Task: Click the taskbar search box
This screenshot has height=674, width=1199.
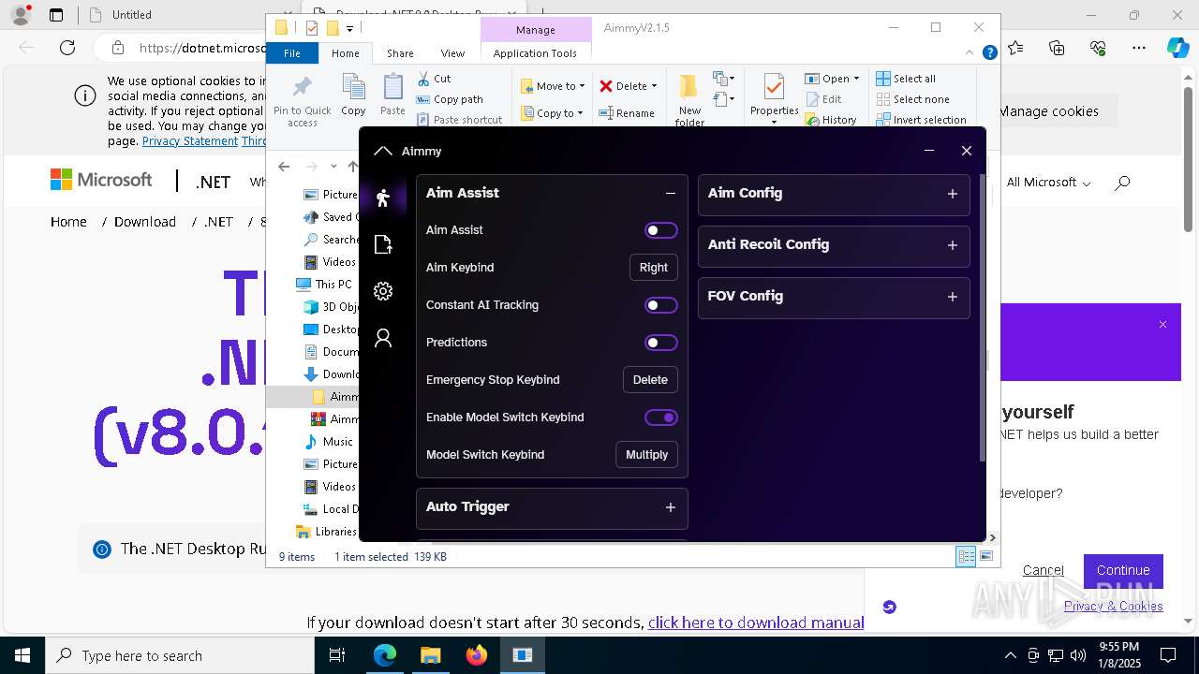Action: [x=180, y=655]
